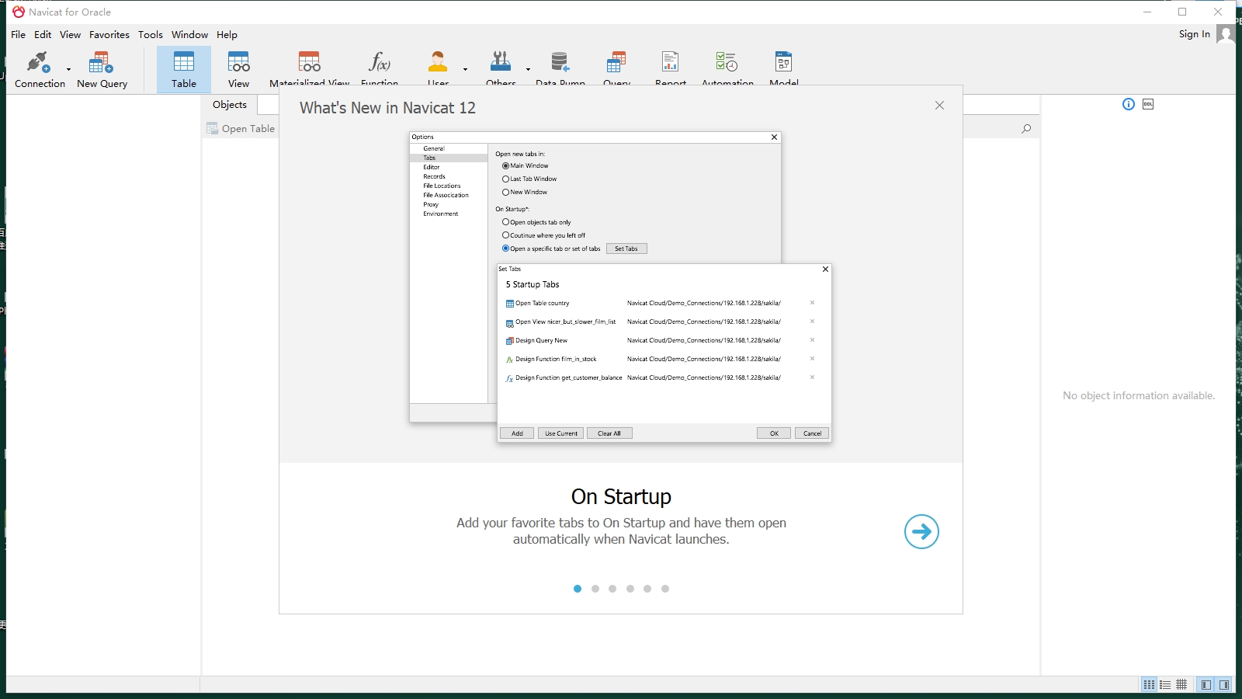Show the object information pane icon
Screen dimensions: 1242x699
(1129, 104)
